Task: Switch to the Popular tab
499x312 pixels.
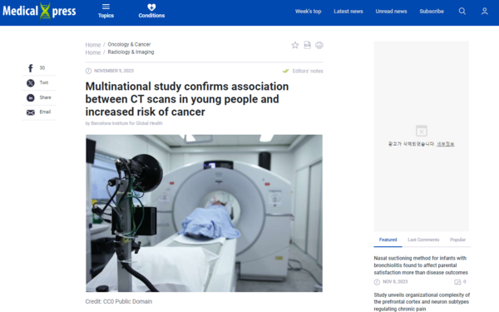Action: click(x=457, y=240)
